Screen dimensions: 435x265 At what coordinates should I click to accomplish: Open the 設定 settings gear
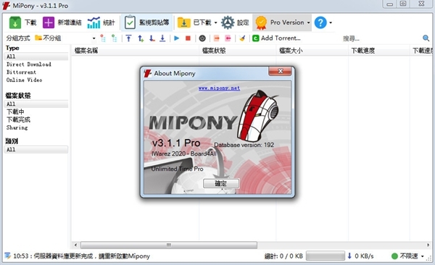click(x=228, y=22)
